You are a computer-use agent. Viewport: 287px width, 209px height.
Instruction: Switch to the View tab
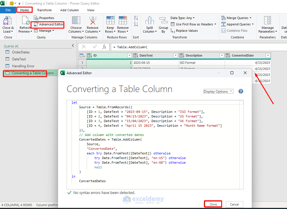click(x=91, y=10)
